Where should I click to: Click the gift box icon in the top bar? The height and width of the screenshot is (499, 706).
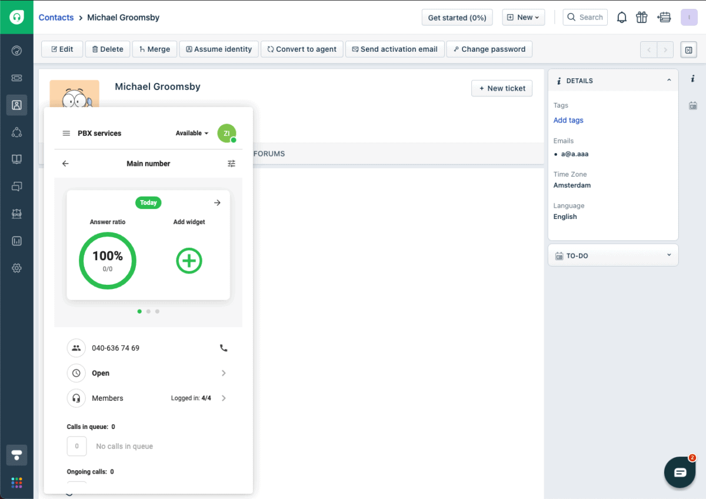click(x=641, y=18)
